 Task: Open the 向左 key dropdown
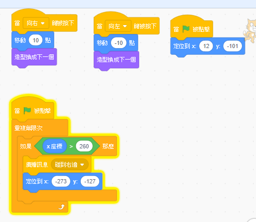118,26
